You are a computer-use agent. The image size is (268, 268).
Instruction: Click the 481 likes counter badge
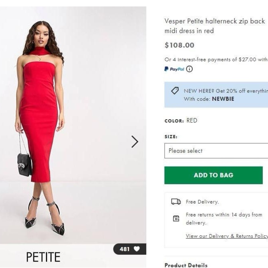(x=125, y=249)
